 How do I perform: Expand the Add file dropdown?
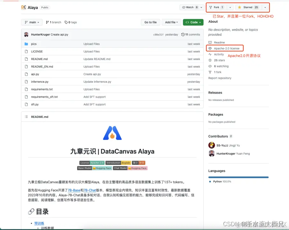coord(171,22)
